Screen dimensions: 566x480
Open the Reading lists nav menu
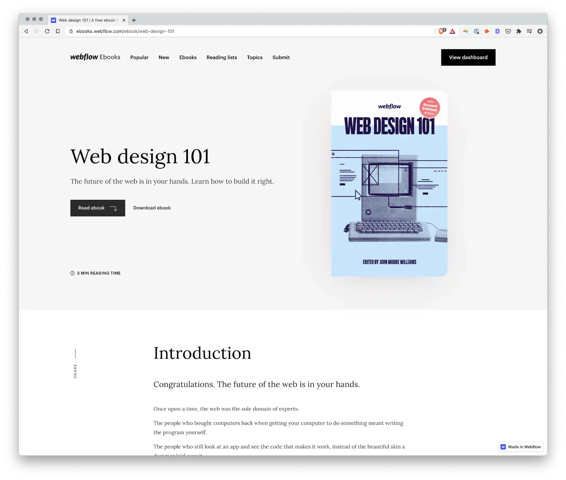pyautogui.click(x=222, y=57)
